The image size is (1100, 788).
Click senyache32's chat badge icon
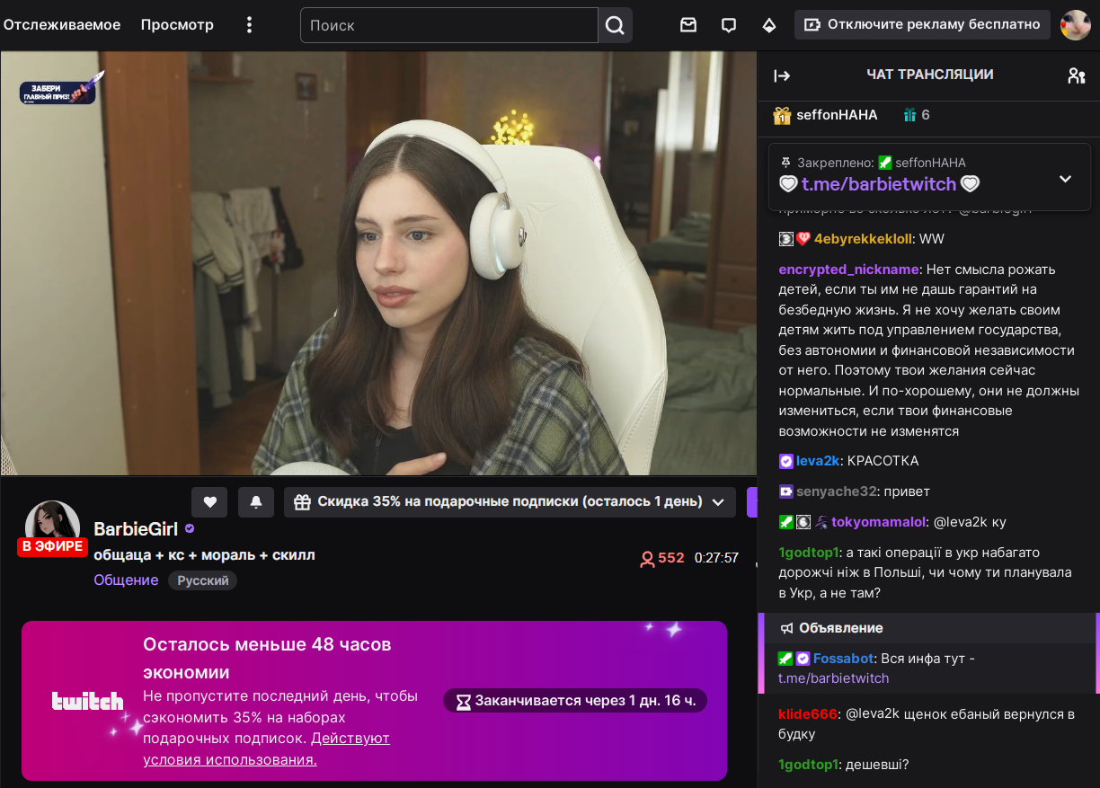point(785,491)
